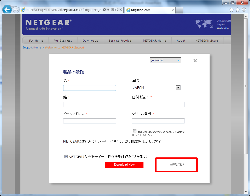Close the registria.com tab
Screen dimensions: 250x196
tap(172, 10)
